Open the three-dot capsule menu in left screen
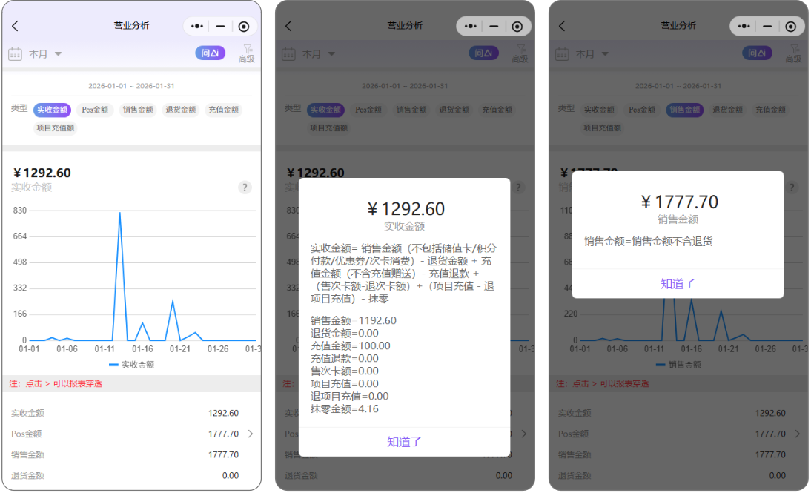Image resolution: width=811 pixels, height=493 pixels. pos(196,27)
